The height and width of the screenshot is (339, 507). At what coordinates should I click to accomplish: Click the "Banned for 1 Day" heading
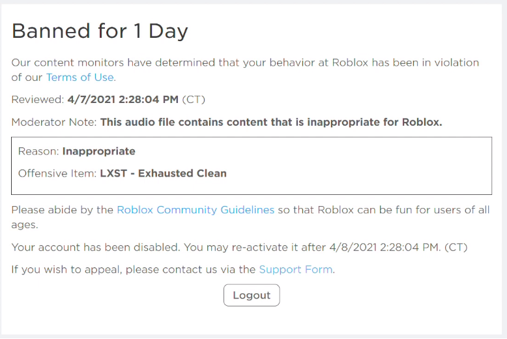(x=100, y=31)
